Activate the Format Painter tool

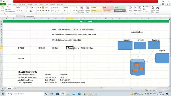(10, 12)
